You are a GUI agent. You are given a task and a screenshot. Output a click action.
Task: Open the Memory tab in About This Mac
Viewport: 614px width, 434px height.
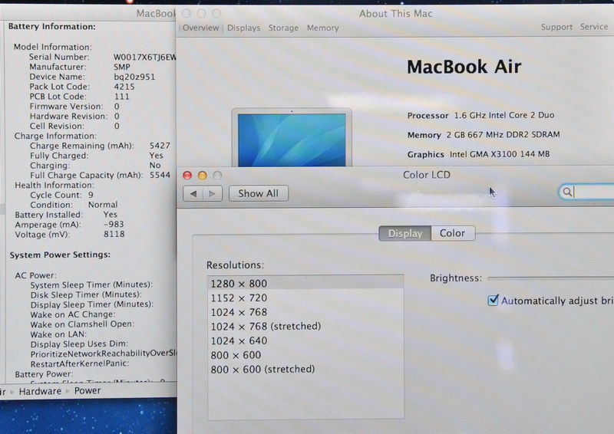(x=322, y=28)
